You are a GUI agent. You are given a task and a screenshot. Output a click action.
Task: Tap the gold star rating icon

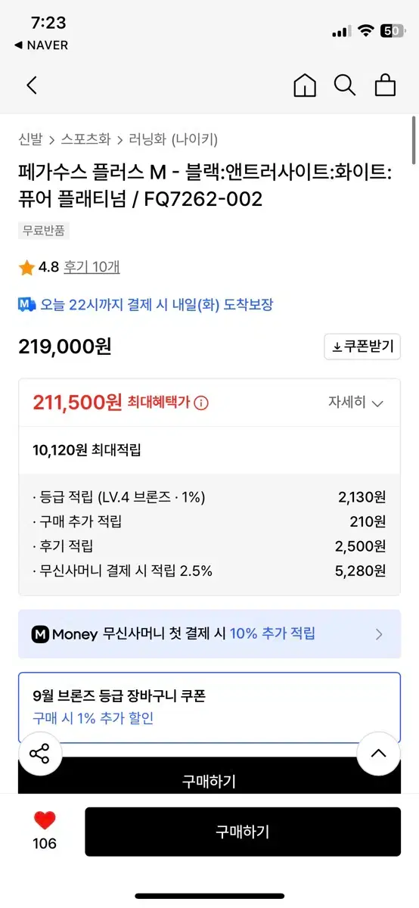[x=26, y=268]
